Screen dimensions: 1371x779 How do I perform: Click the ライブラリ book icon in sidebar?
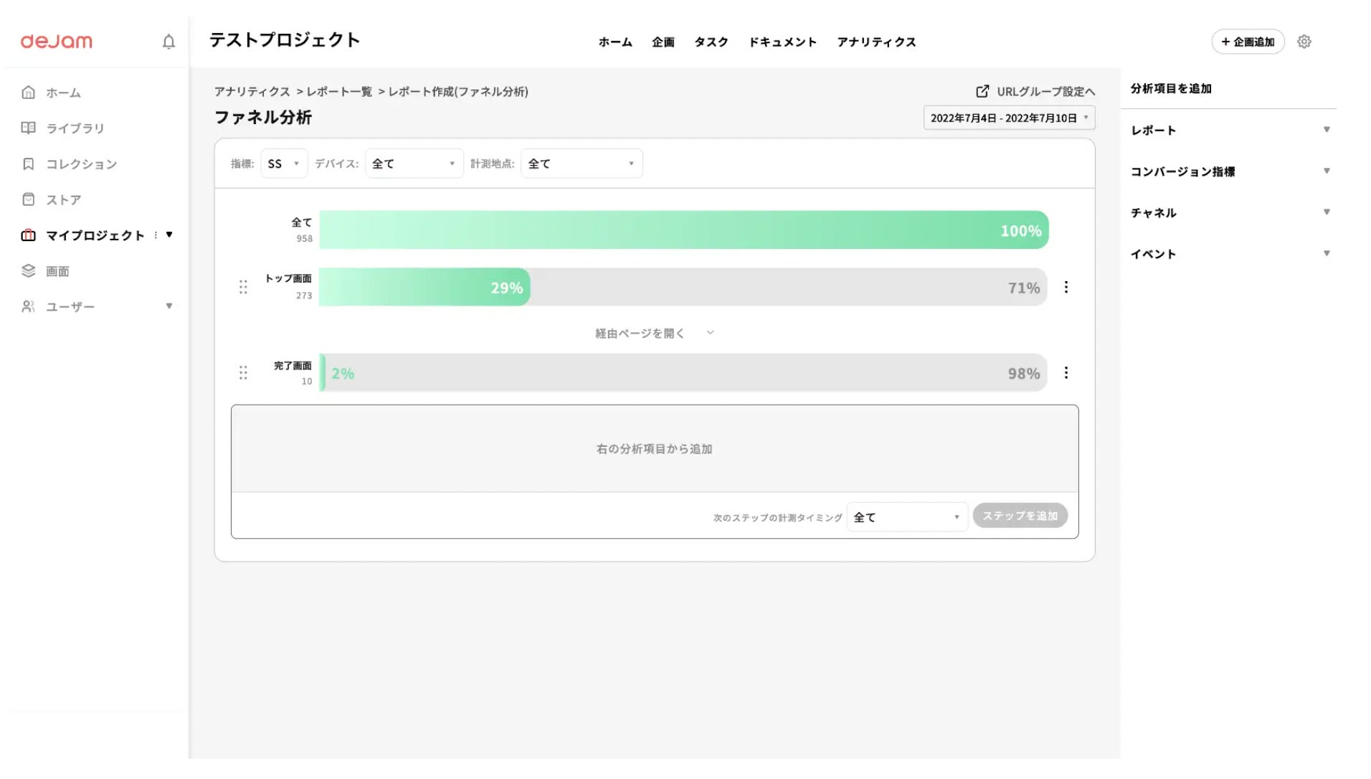pos(28,128)
